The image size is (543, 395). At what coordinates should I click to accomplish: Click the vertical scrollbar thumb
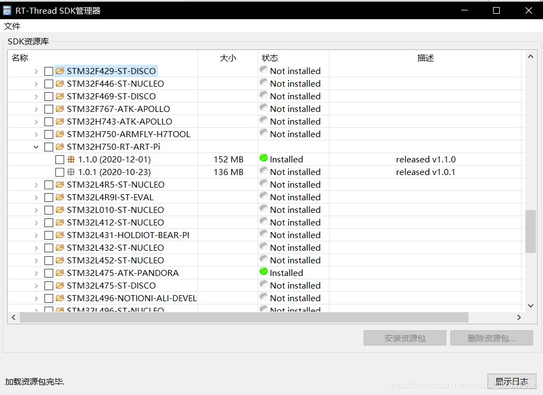(x=530, y=232)
